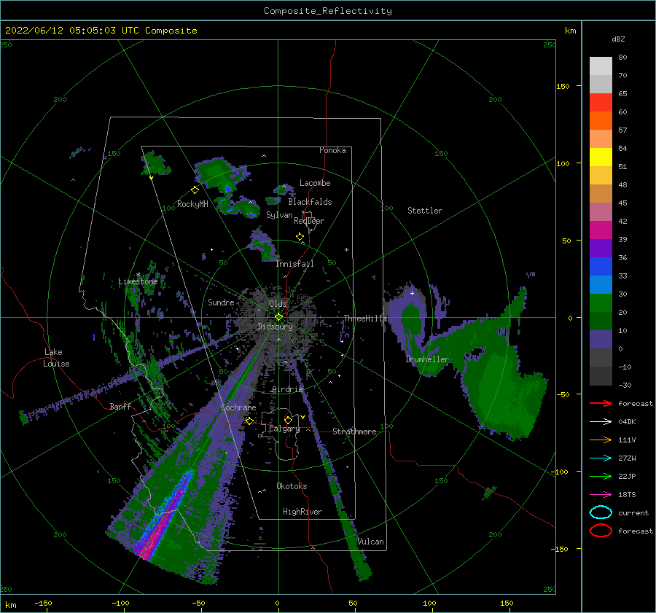The image size is (656, 613).
Task: Click the orange 111V arrow icon
Action: point(601,440)
